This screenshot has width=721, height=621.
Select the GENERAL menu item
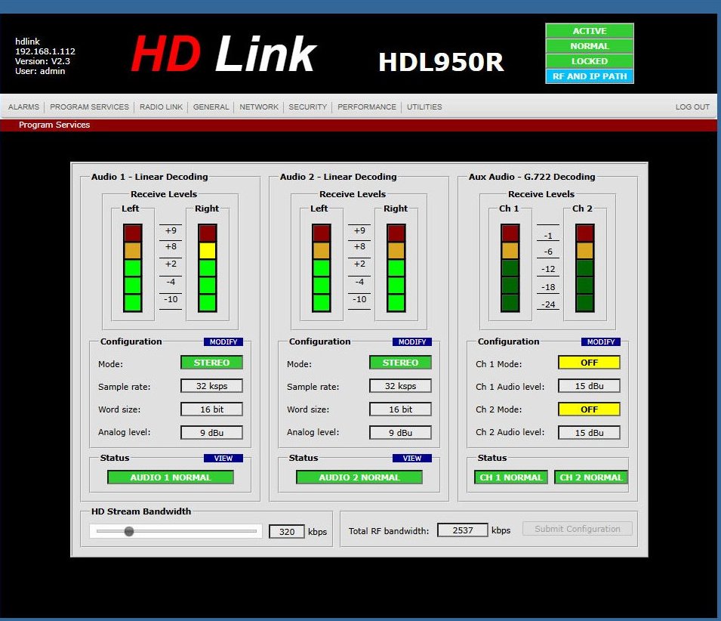coord(211,107)
